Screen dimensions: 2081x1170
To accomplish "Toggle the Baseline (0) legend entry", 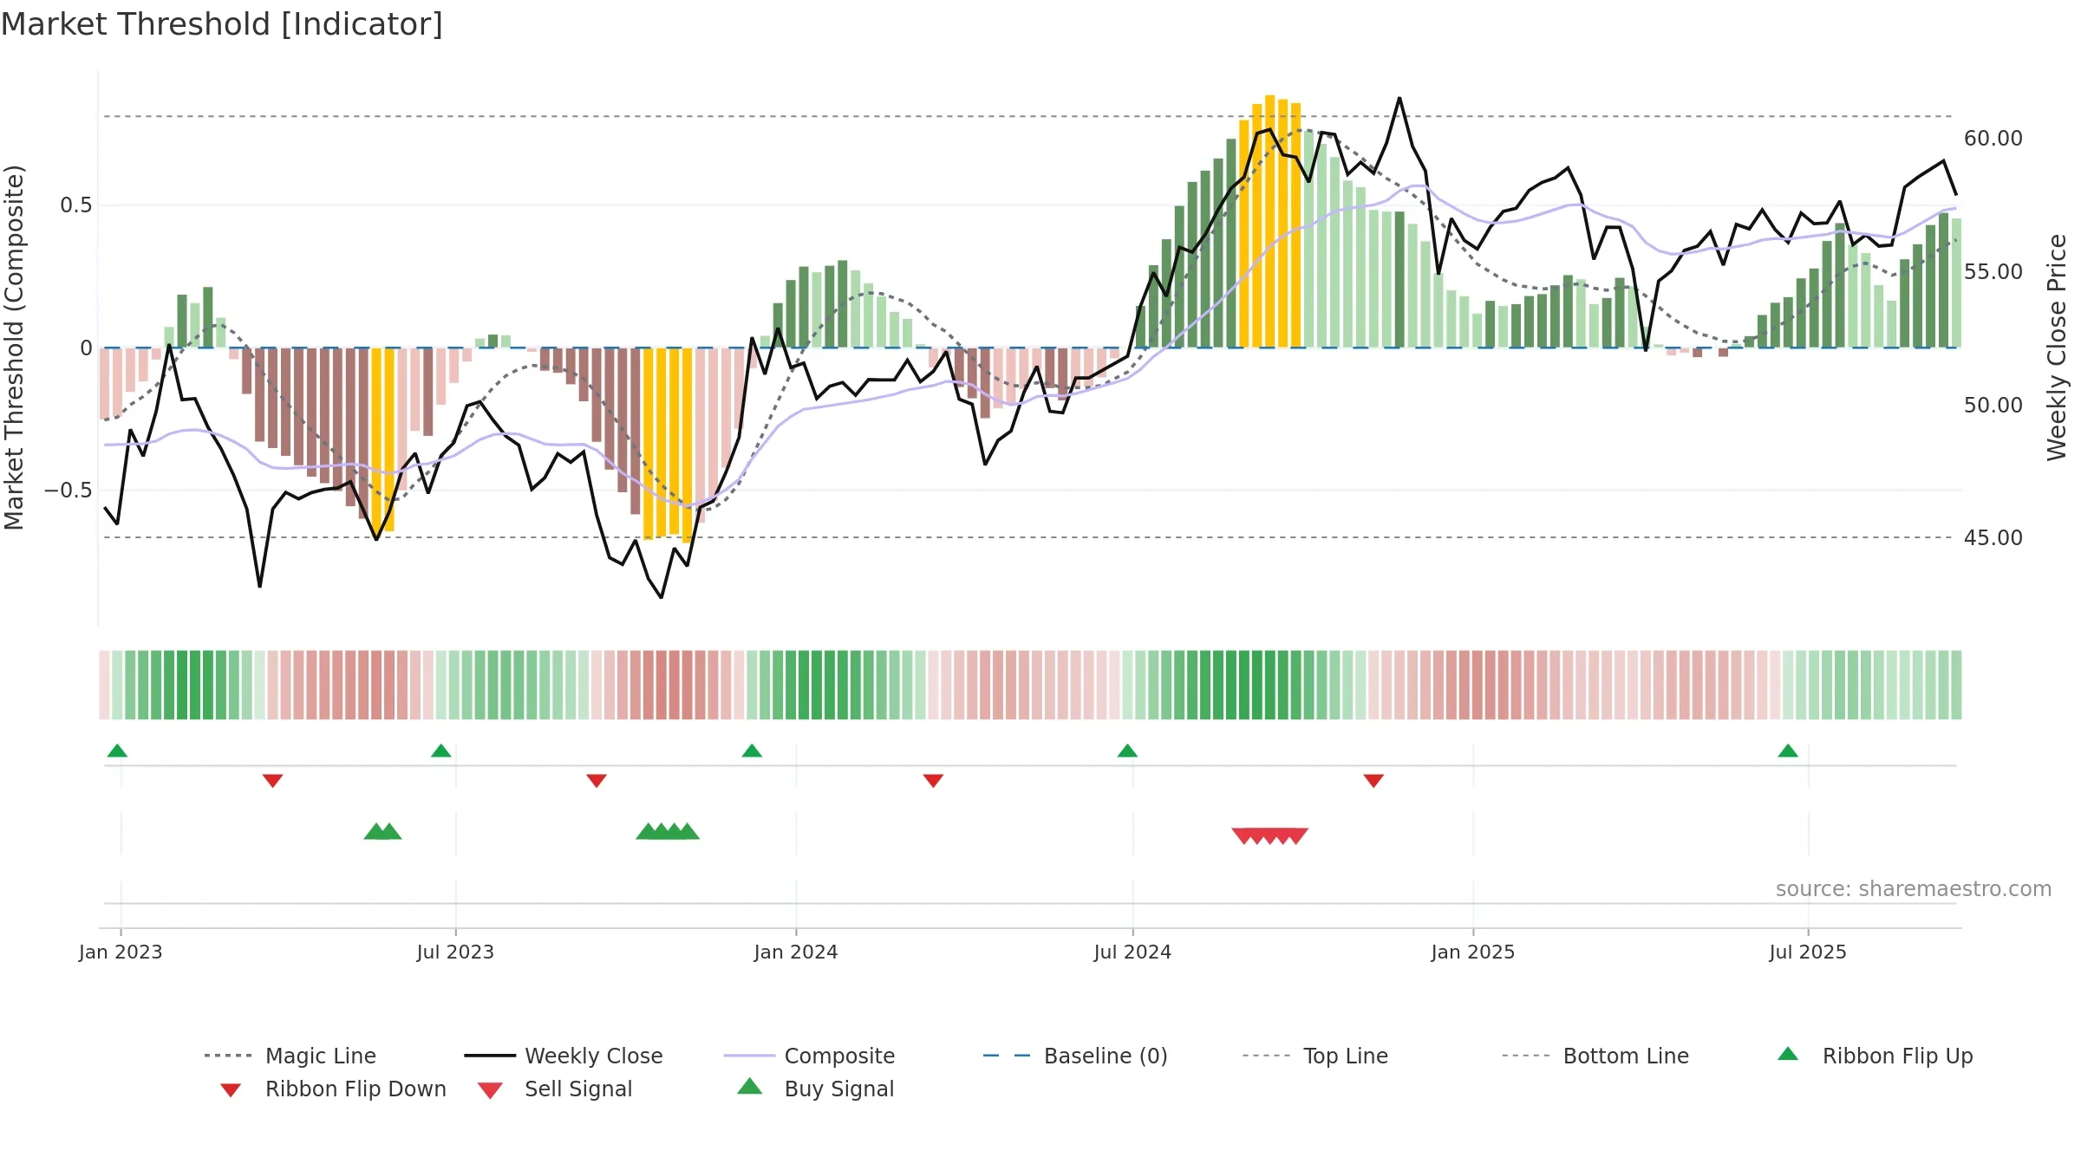I will [x=1075, y=1056].
